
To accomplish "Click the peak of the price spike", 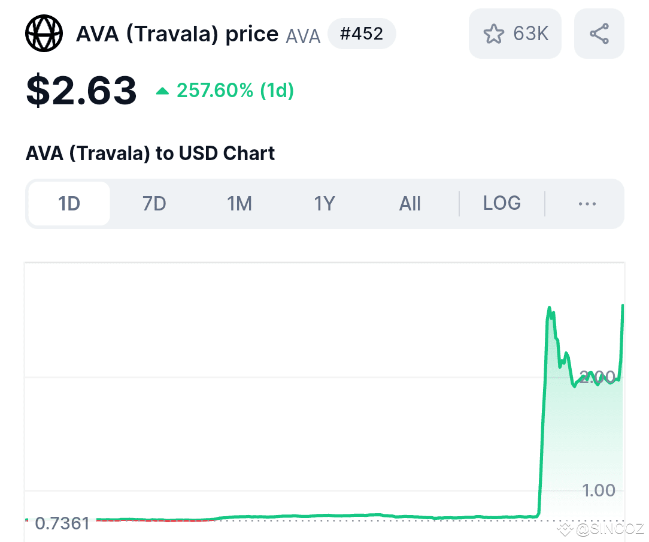I will pos(550,307).
